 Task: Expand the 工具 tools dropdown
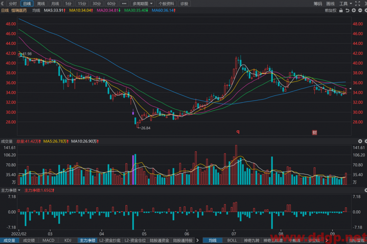pyautogui.click(x=346, y=4)
